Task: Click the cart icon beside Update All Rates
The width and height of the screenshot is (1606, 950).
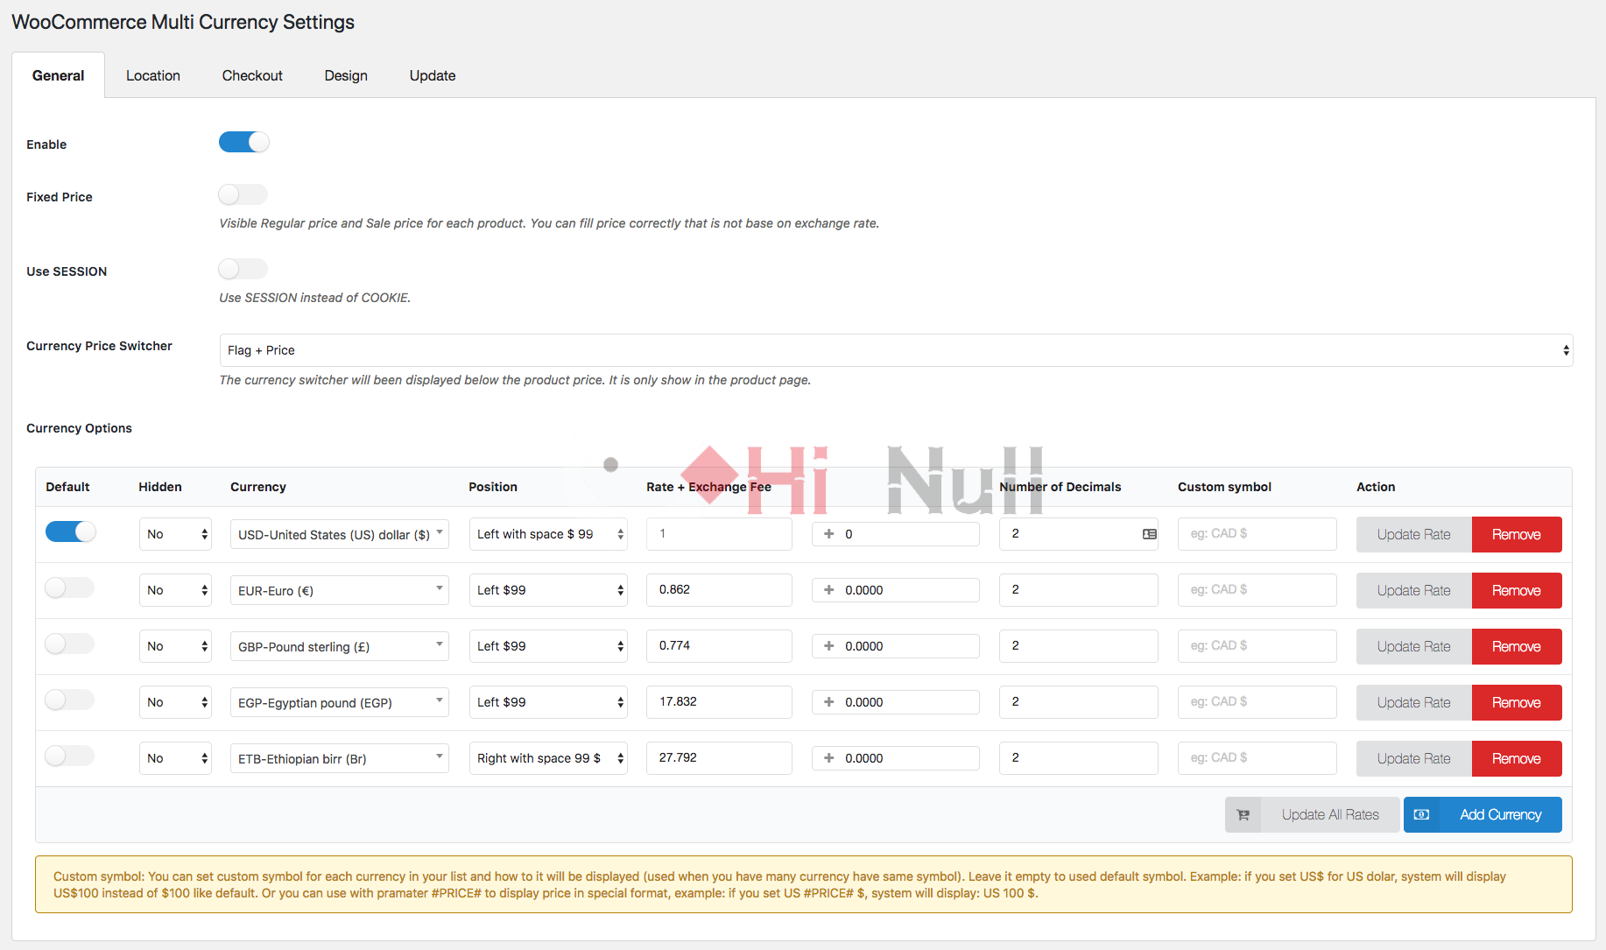Action: tap(1243, 815)
